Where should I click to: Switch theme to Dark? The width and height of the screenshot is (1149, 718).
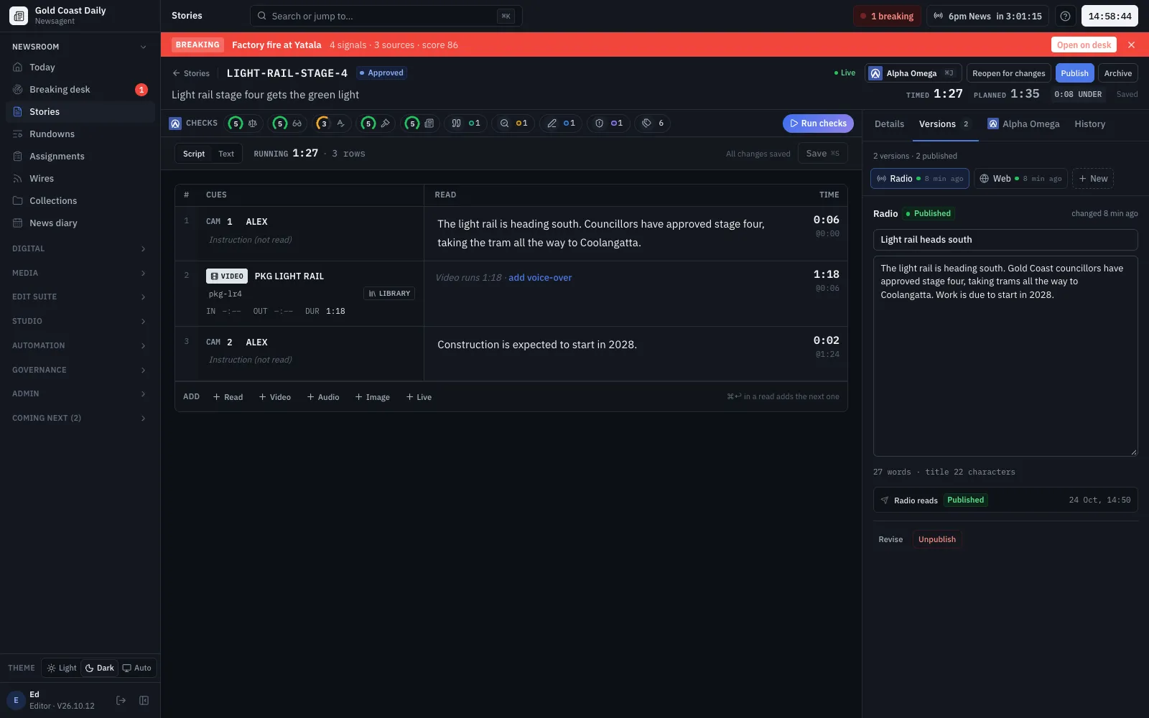[x=100, y=668]
